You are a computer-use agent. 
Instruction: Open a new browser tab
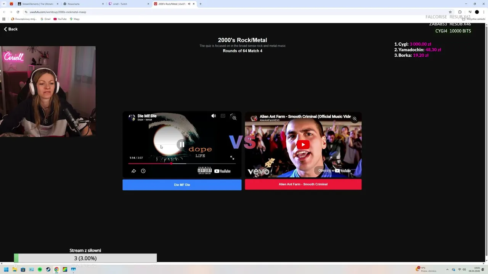pos(200,4)
